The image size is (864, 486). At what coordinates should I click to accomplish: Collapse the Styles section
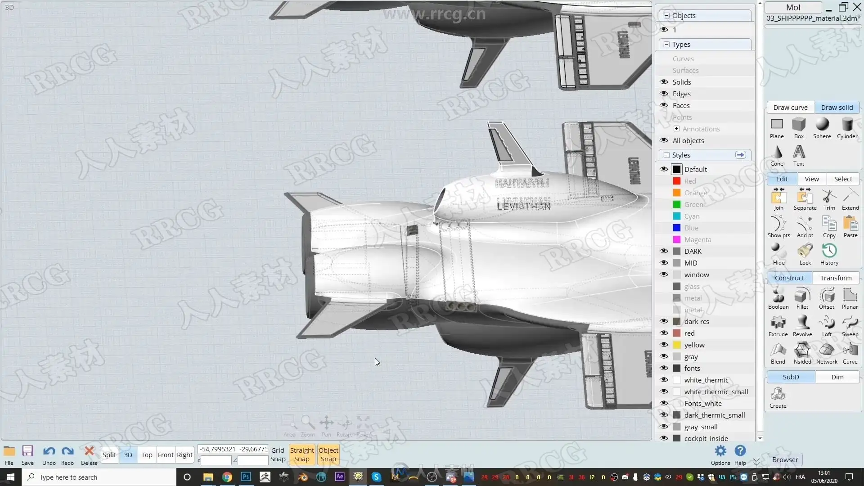tap(666, 155)
